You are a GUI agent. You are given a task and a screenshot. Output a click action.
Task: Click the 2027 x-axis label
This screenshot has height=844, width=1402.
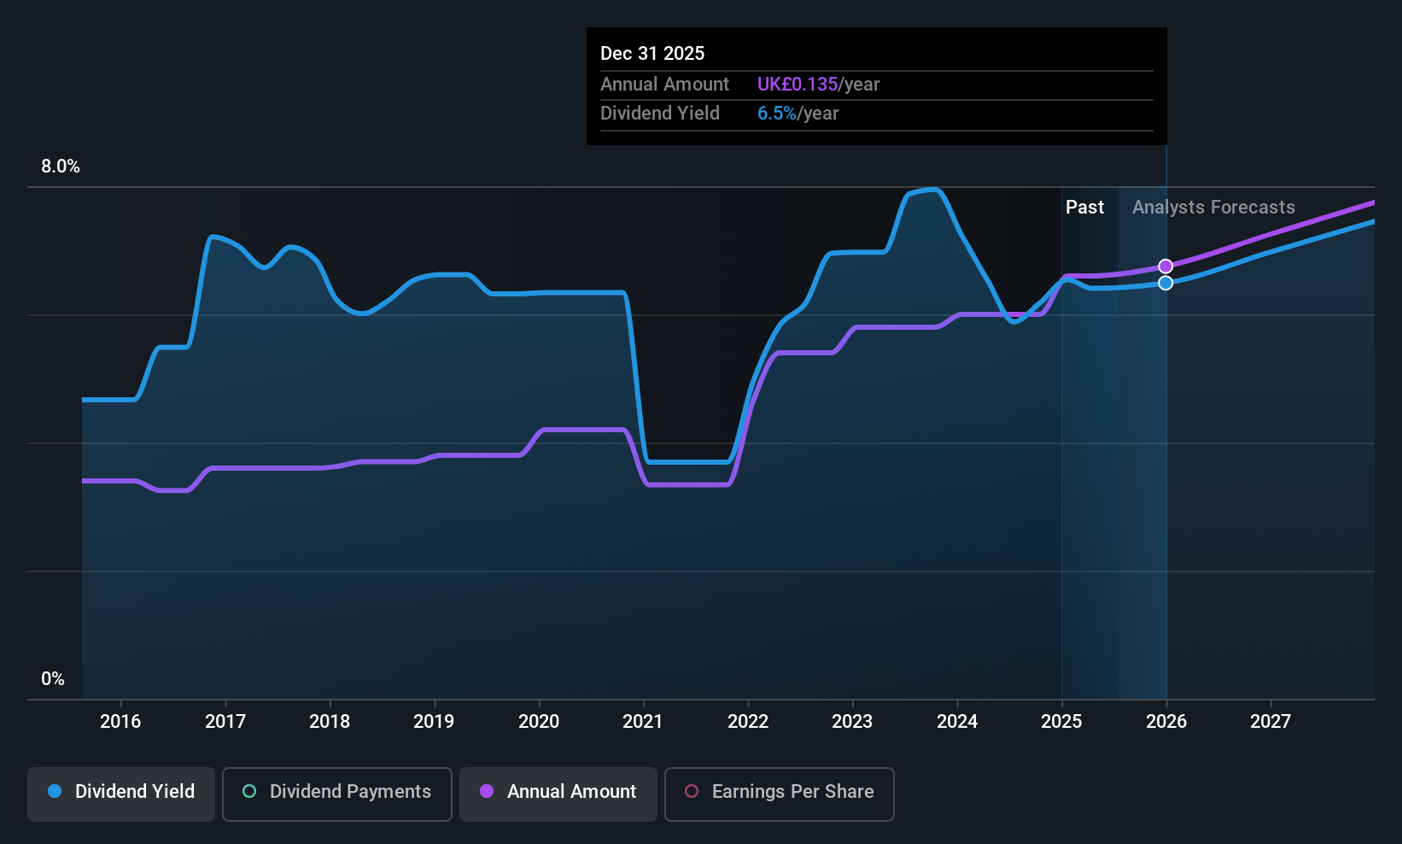tap(1271, 721)
